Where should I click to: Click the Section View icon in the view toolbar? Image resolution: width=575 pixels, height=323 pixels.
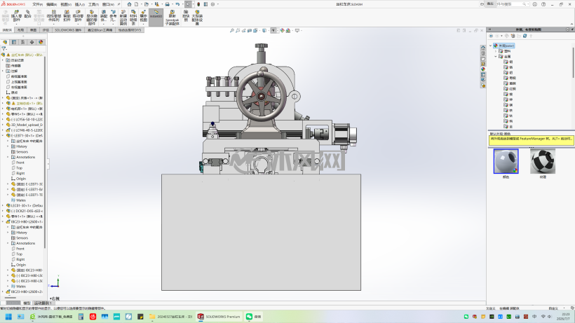pos(250,30)
